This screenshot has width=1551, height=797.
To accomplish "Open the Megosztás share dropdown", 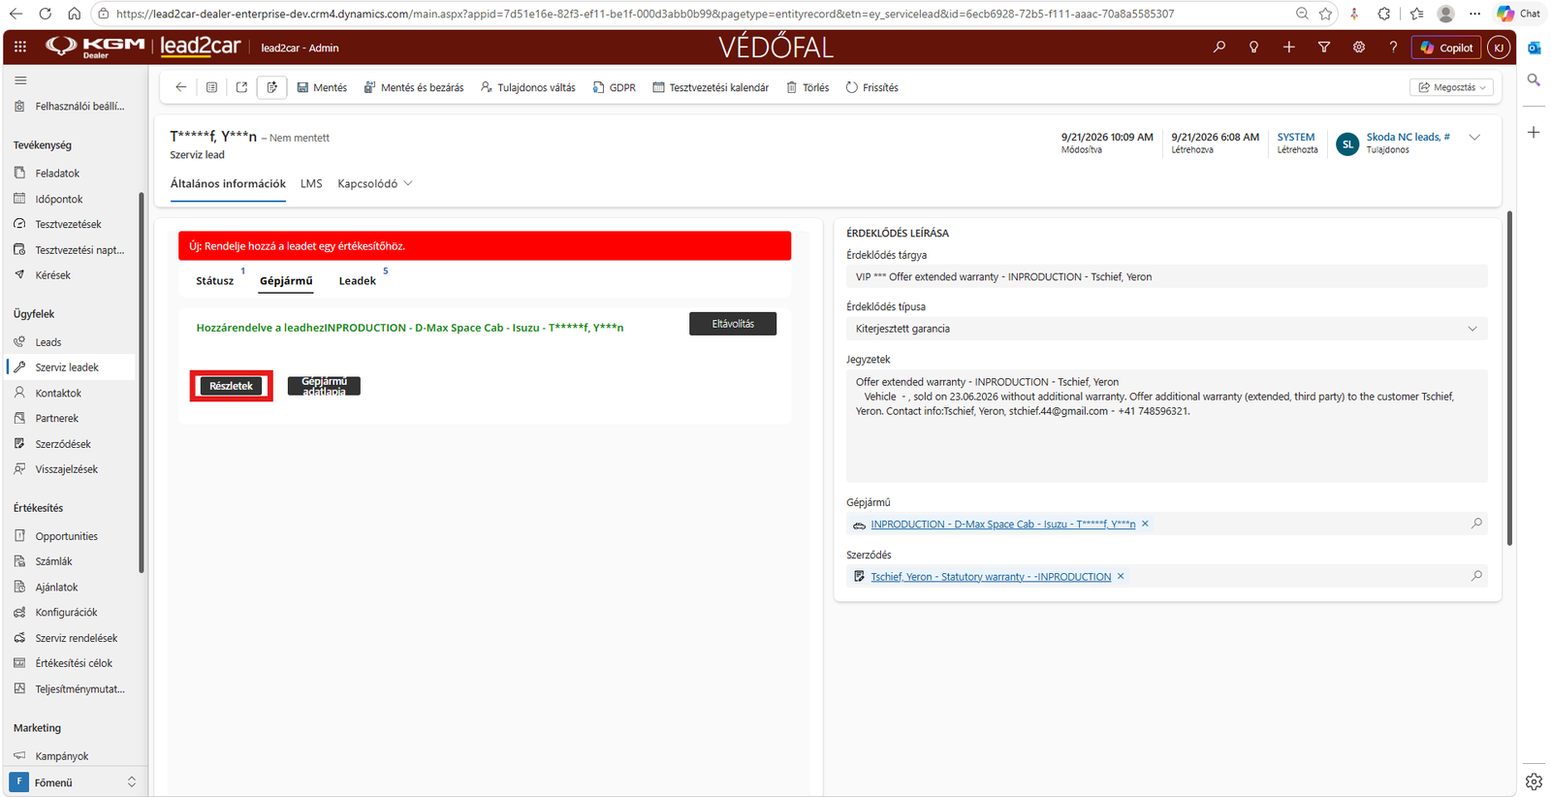I will click(1452, 87).
